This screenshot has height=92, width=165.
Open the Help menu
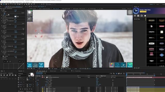(31, 2)
